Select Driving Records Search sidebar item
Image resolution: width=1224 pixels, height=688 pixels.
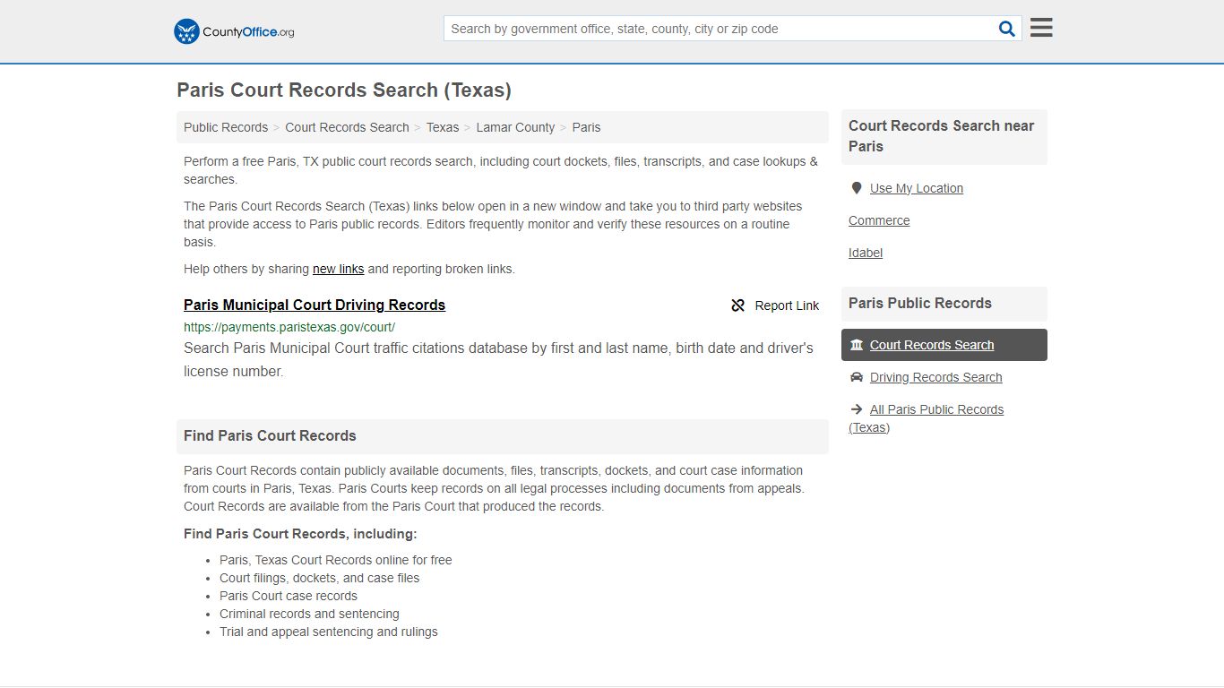click(x=936, y=377)
